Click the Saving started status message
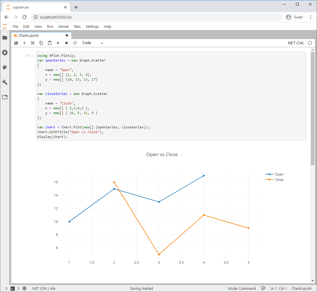The width and height of the screenshot is (317, 292). [141, 289]
